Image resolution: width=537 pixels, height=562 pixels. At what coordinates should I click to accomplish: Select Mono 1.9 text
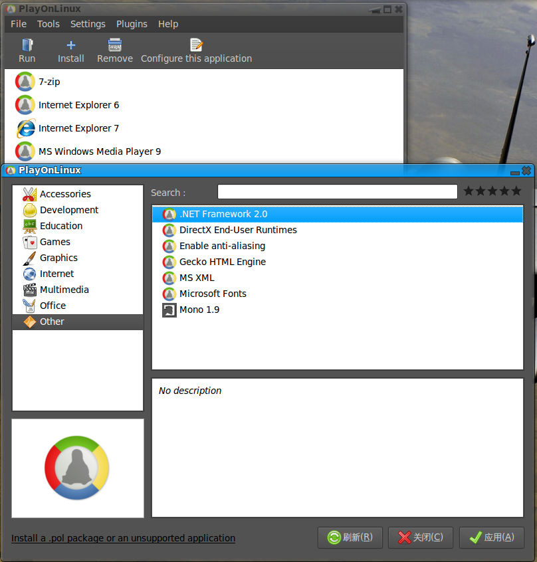click(199, 310)
